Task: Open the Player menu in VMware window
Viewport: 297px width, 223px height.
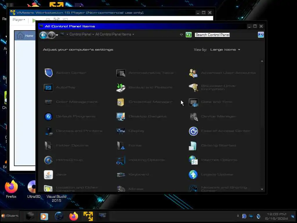Action: click(x=19, y=20)
